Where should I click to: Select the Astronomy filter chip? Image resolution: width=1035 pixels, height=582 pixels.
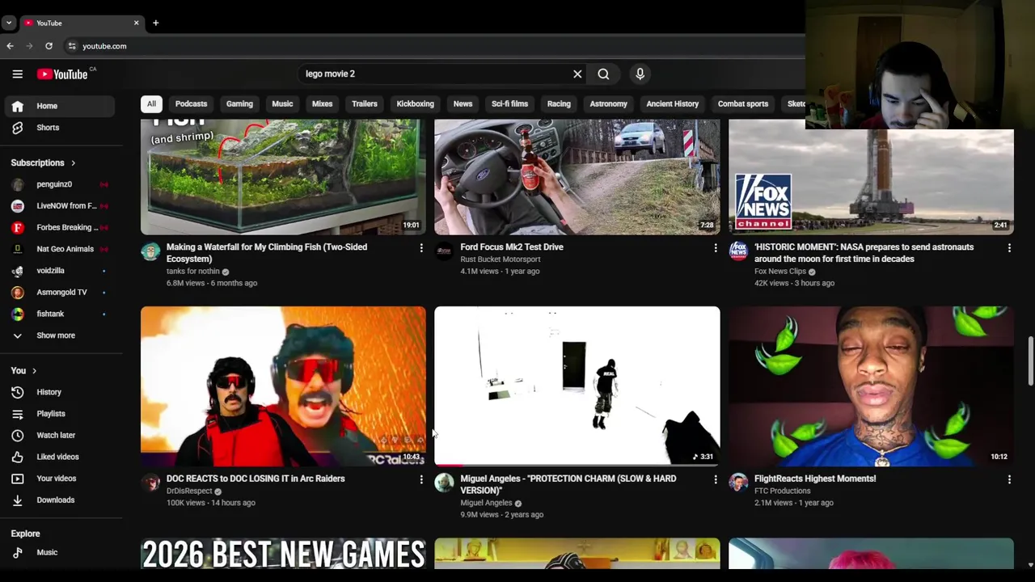[608, 103]
